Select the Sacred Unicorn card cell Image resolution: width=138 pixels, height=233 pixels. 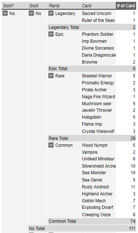[x=98, y=14]
